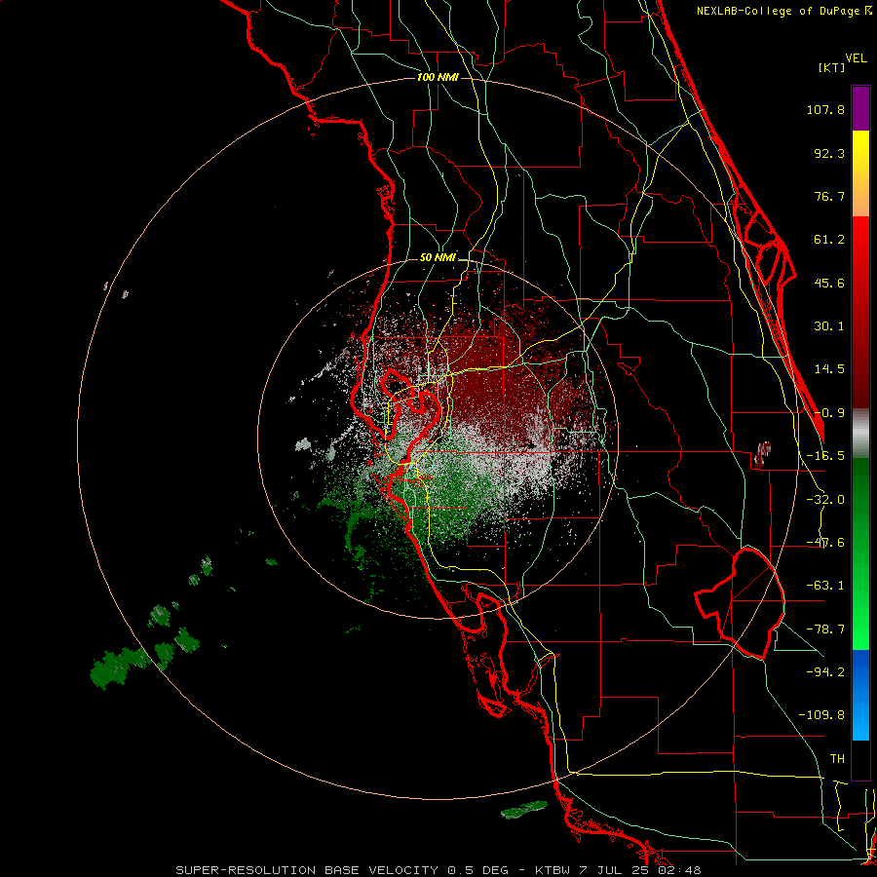Select the 76.7 scale value
Image resolution: width=877 pixels, height=877 pixels.
[829, 196]
